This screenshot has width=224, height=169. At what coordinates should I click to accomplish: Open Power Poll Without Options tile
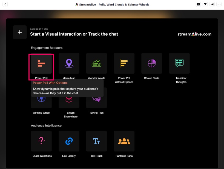pos(124,63)
